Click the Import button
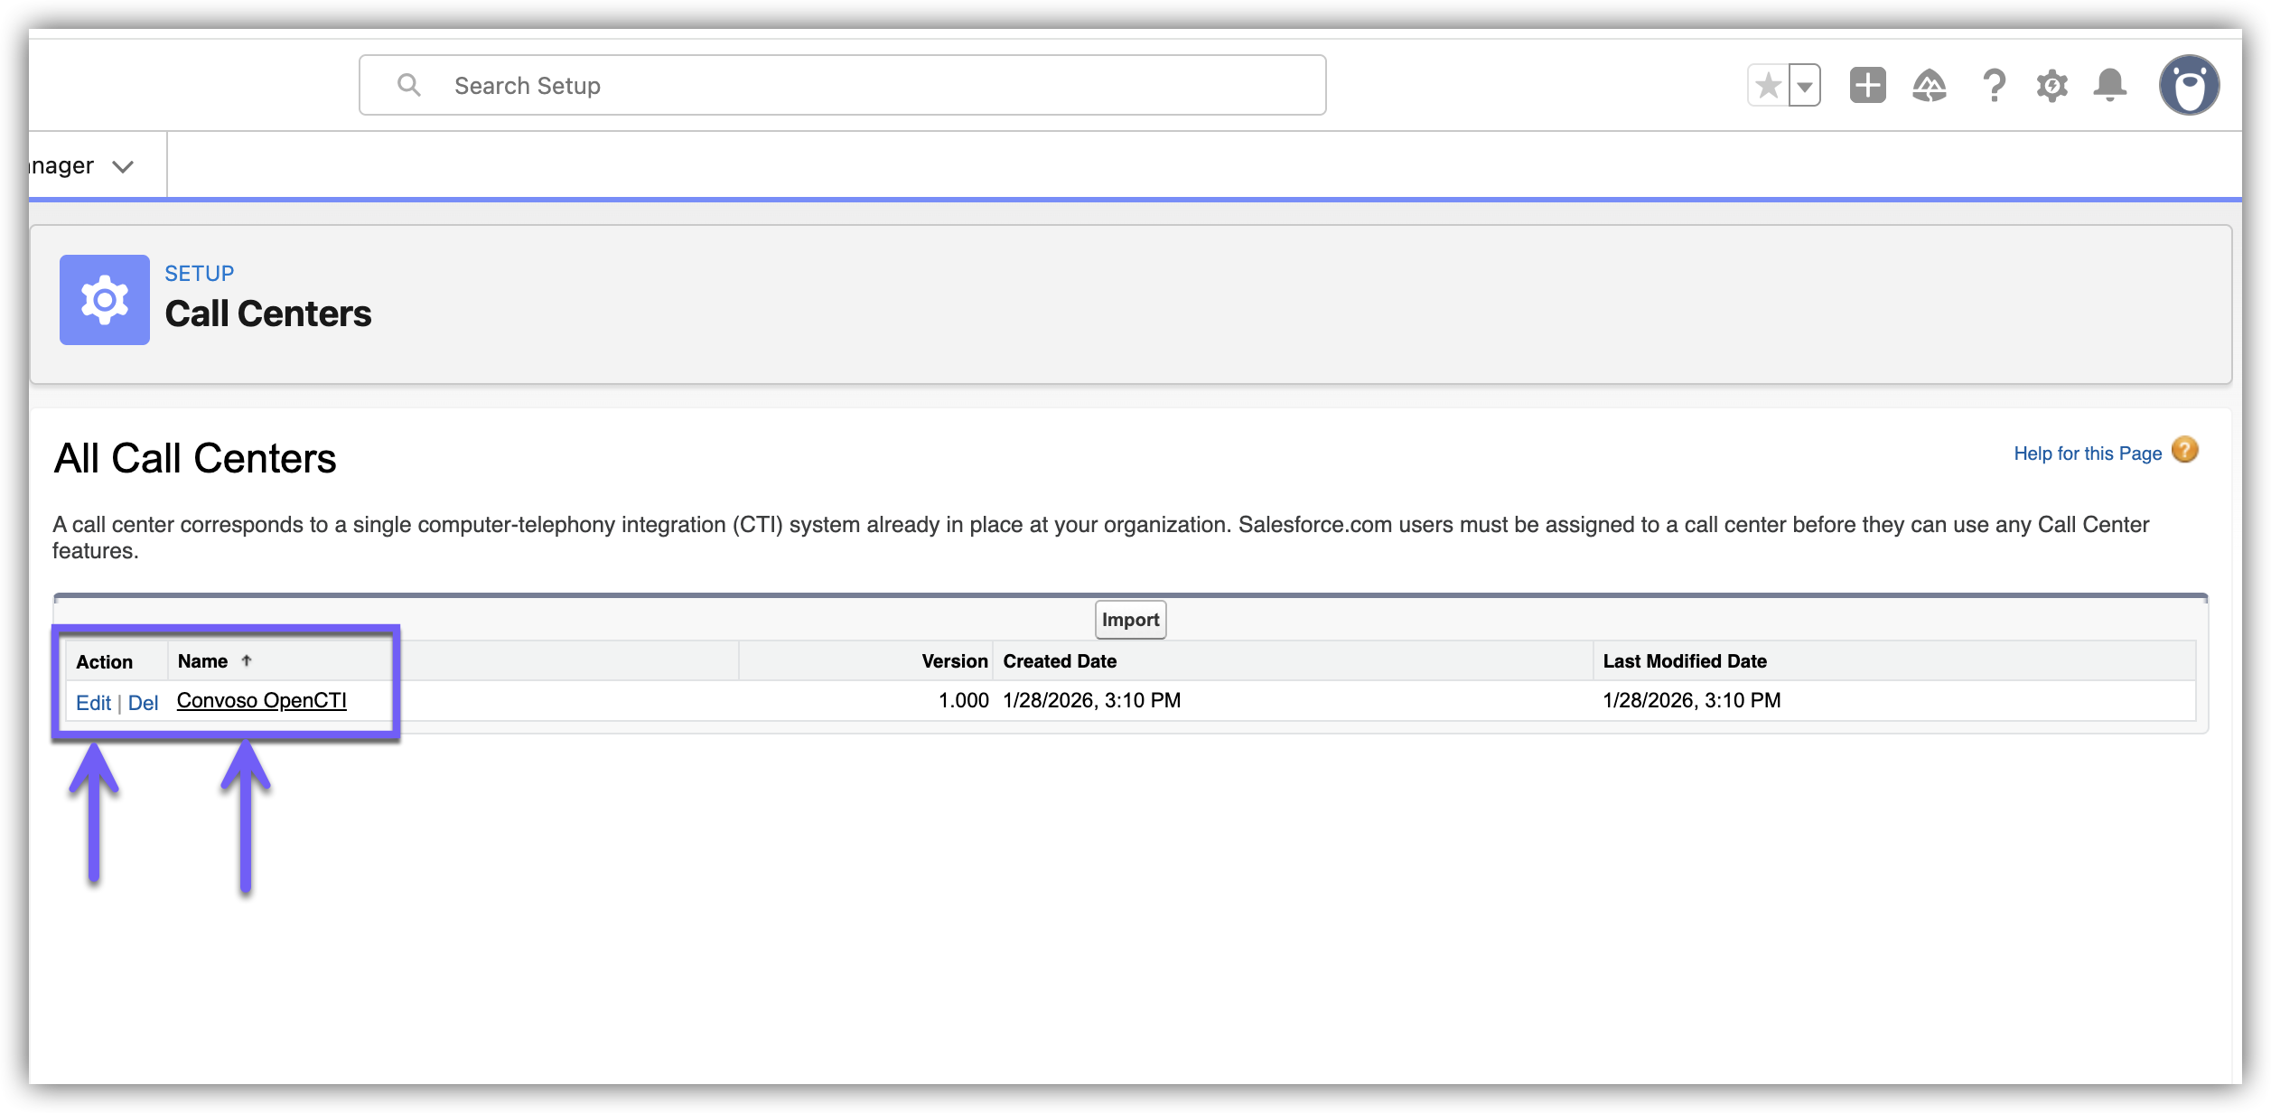Screen dimensions: 2271x1113 pyautogui.click(x=1130, y=620)
